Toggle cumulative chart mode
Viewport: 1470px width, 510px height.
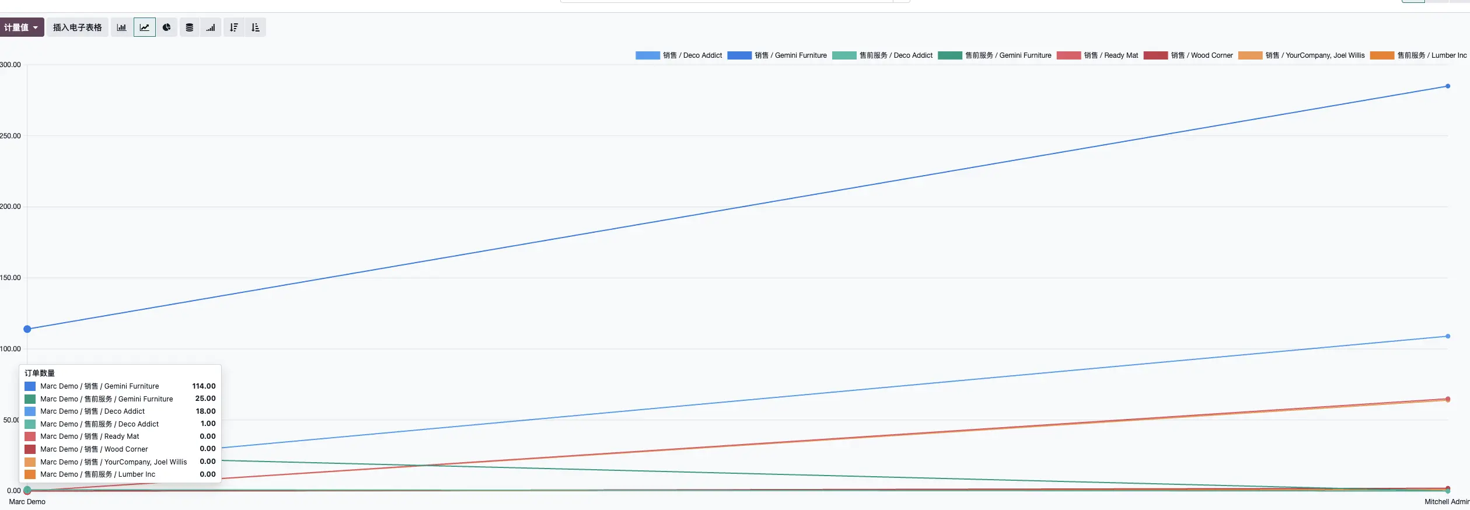click(211, 27)
